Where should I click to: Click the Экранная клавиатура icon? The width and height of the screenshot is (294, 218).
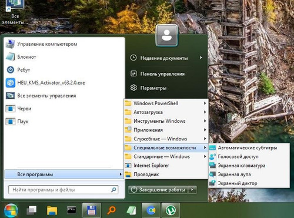[x=212, y=166]
